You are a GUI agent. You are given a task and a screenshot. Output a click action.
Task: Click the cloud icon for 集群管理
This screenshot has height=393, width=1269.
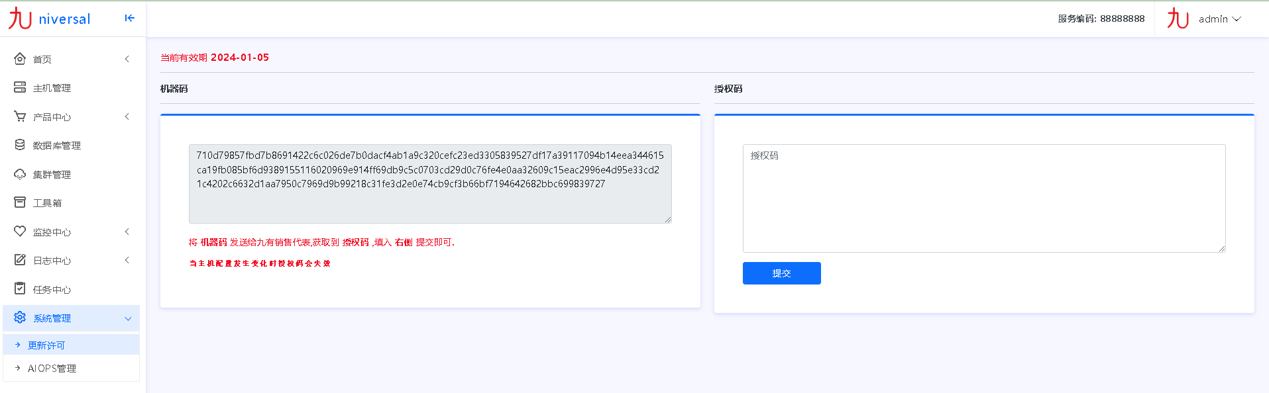coord(20,174)
